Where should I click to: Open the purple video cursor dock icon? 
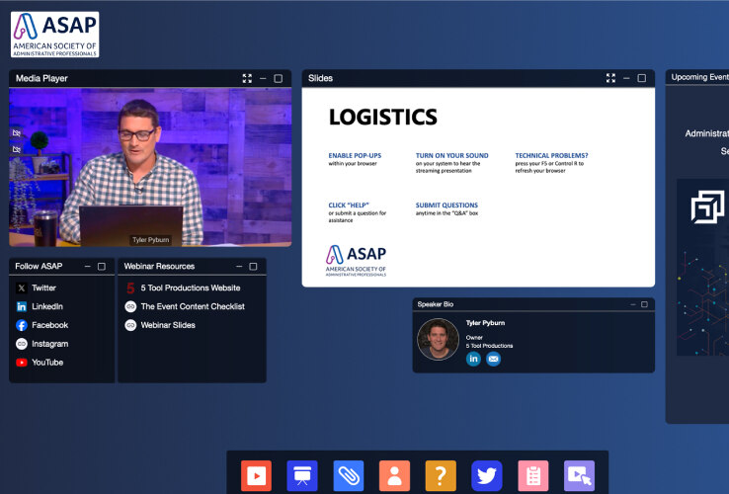[579, 475]
